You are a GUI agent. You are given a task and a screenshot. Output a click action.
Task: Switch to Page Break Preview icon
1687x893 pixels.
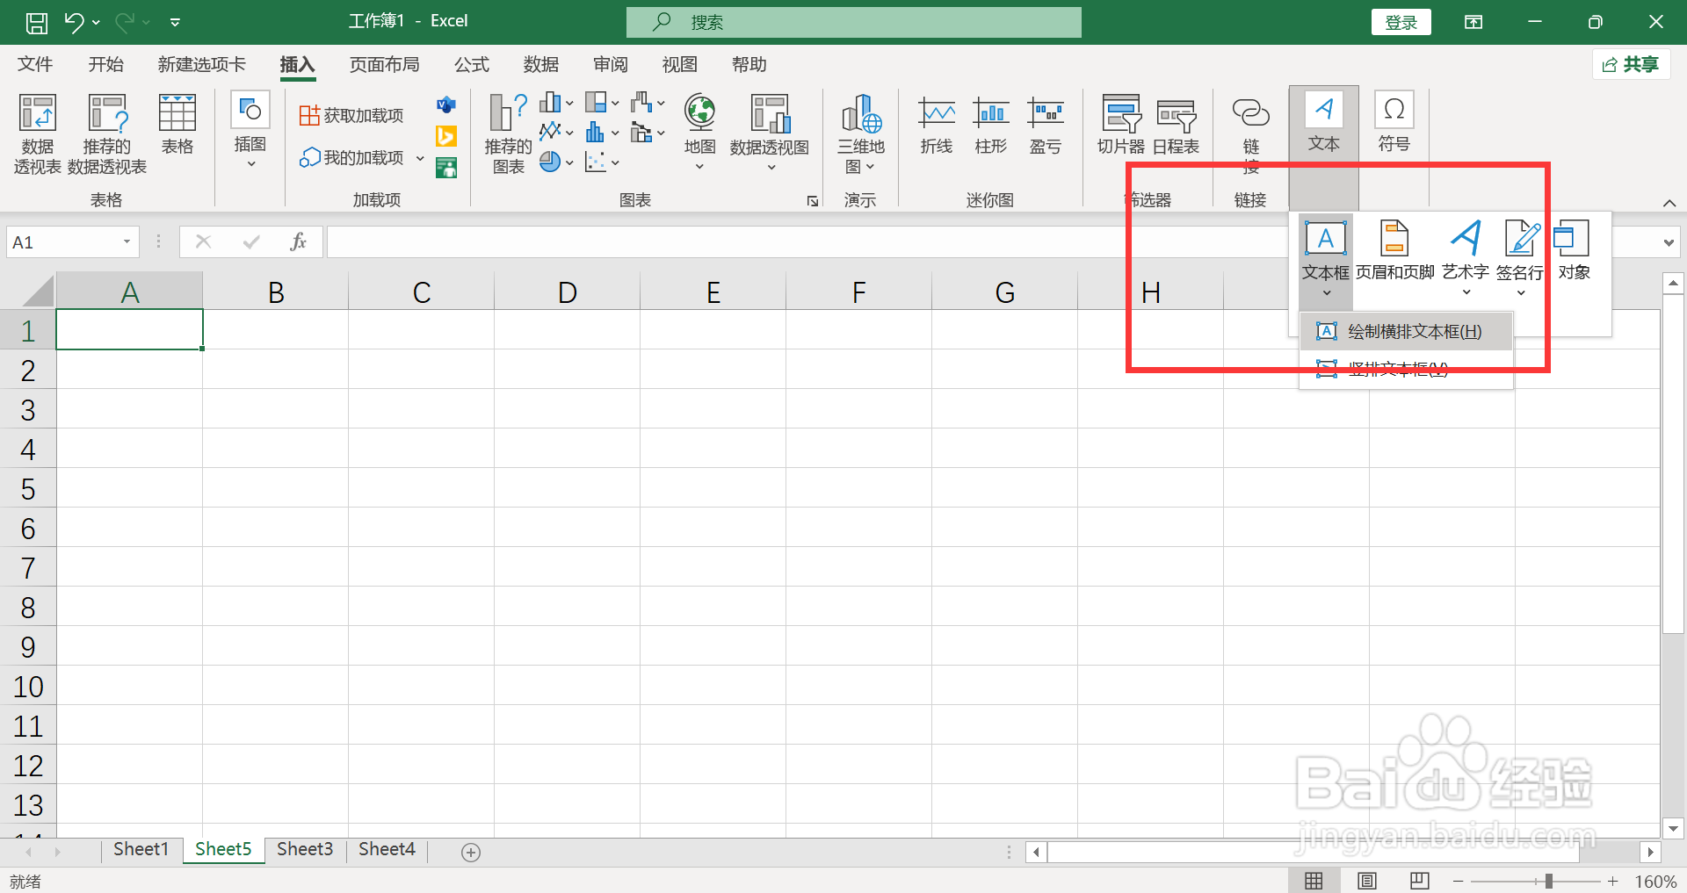point(1419,881)
